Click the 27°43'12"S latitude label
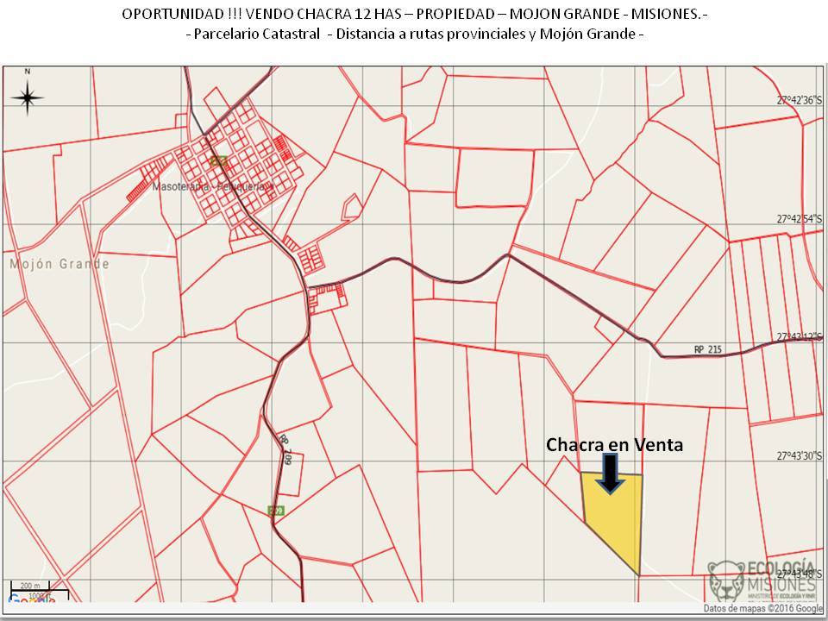The width and height of the screenshot is (828, 621). tap(800, 337)
